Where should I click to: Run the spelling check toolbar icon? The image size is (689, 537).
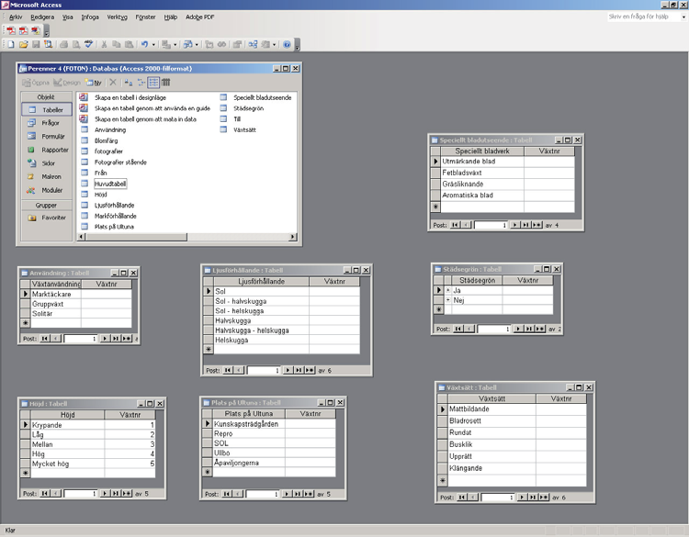click(x=88, y=44)
